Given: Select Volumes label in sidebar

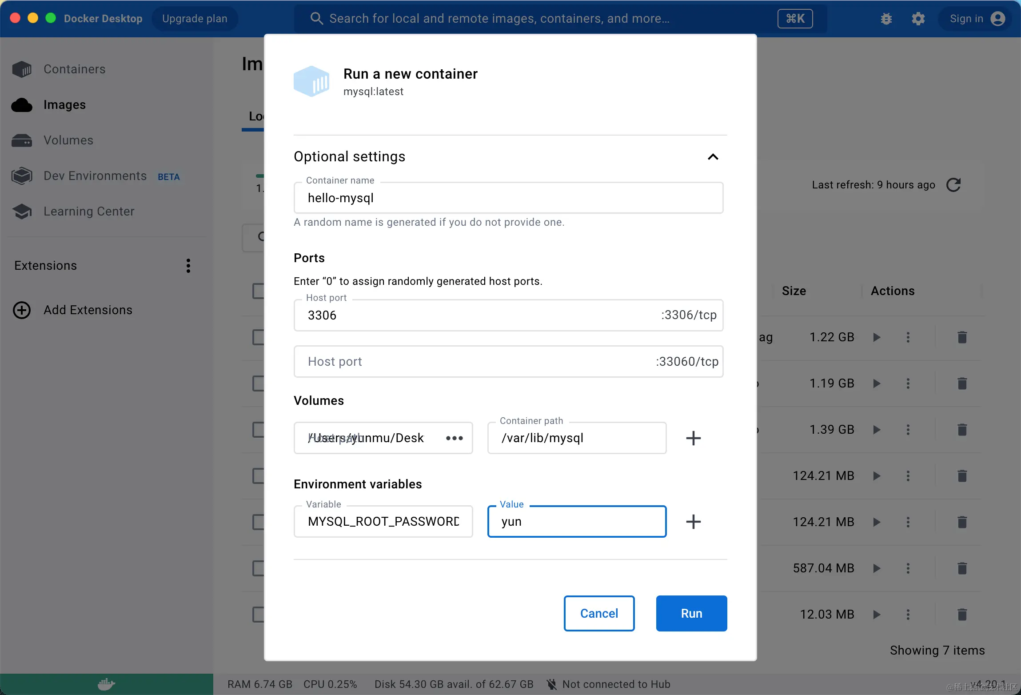Looking at the screenshot, I should tap(68, 140).
